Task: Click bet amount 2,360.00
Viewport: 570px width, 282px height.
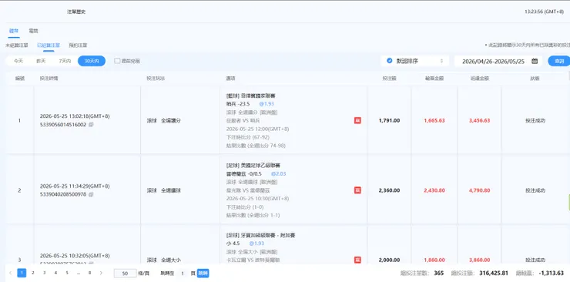Action: [389, 190]
